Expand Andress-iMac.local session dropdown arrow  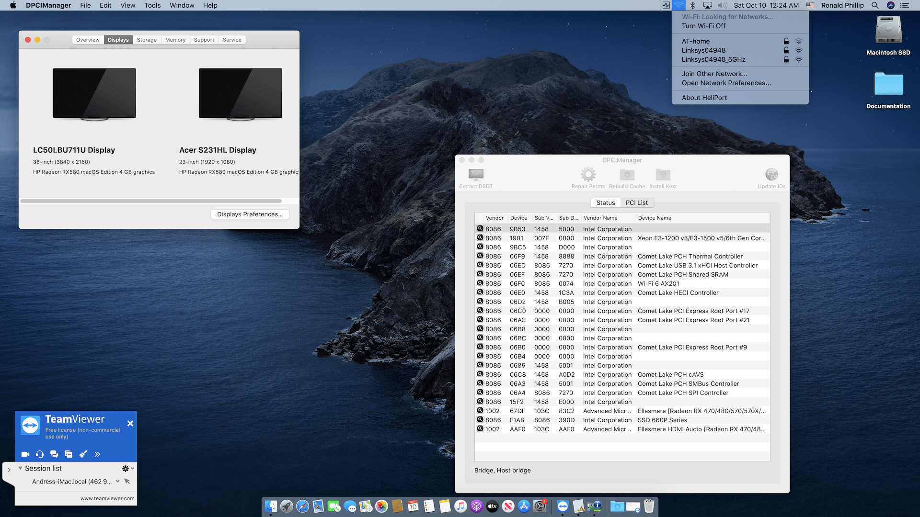[117, 482]
